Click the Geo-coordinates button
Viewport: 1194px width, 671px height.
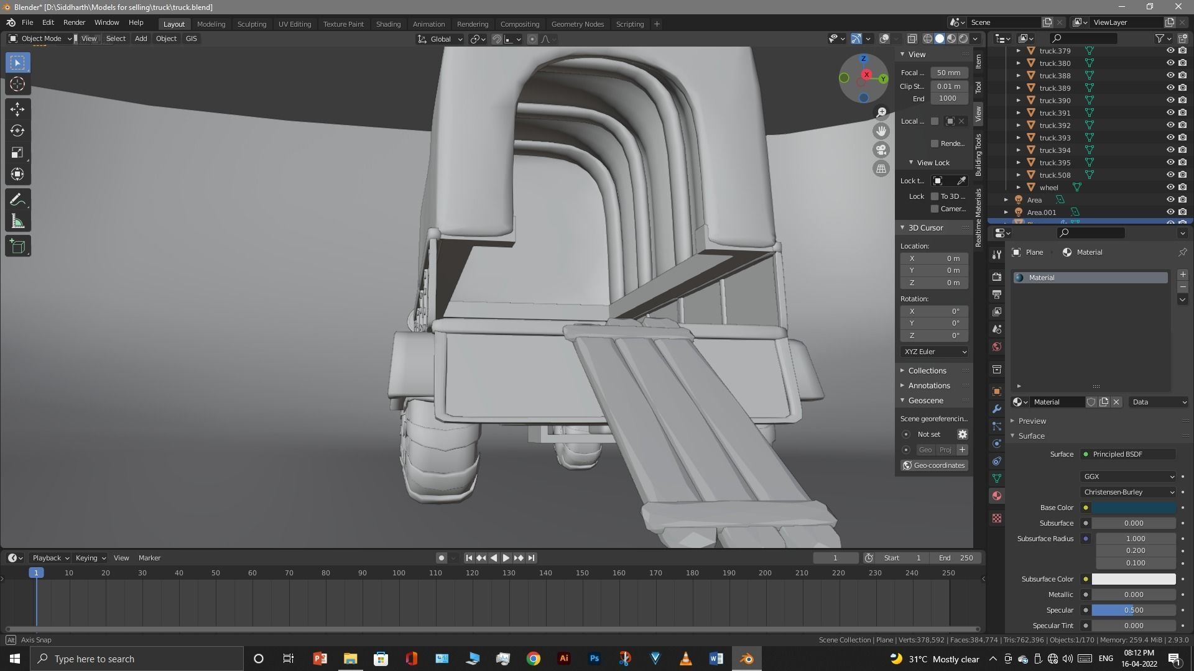933,465
